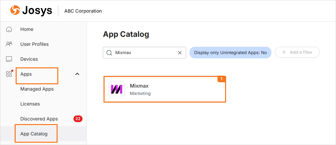This screenshot has height=145, width=336.
Task: Click the Josys logo
Action: pyautogui.click(x=31, y=11)
